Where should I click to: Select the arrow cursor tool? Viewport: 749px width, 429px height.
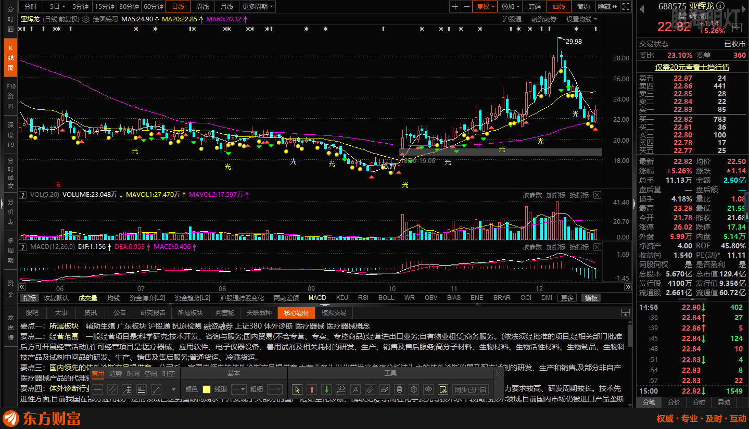(297, 389)
